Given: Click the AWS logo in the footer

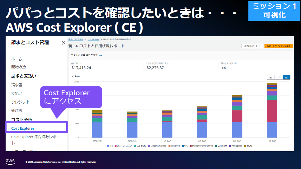Looking at the screenshot, I should pos(10,162).
